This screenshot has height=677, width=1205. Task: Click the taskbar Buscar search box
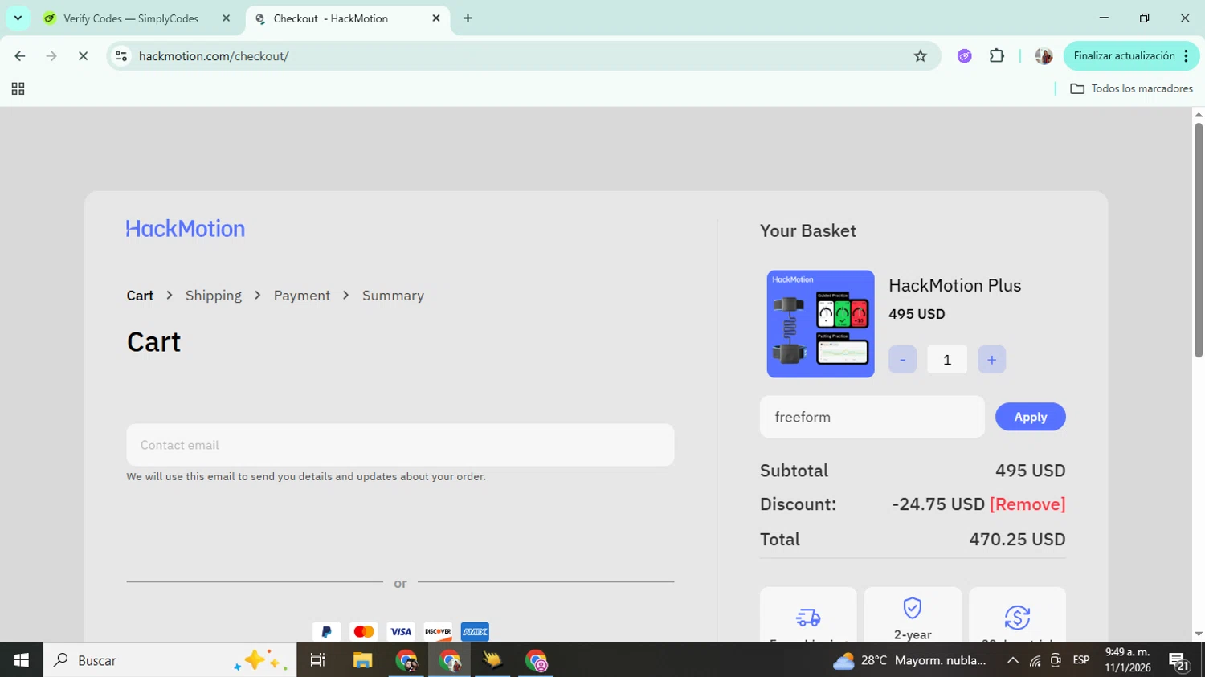point(170,660)
